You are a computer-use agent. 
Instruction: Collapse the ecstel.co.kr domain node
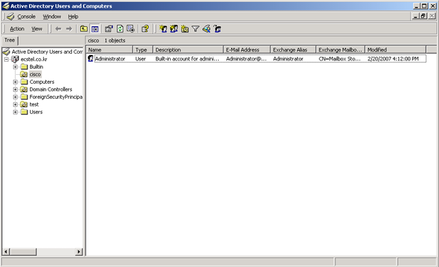click(x=6, y=60)
